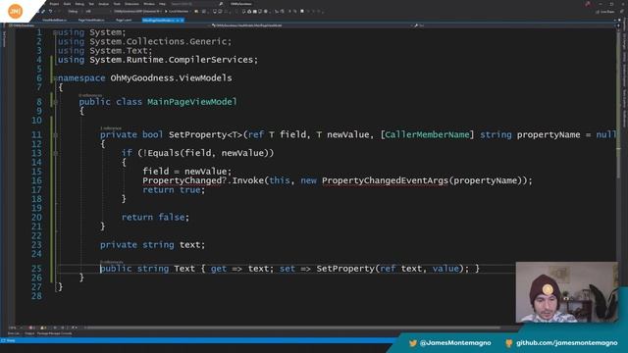Click 'PropertyChanged?' with error squiggle on line 16
This screenshot has height=353, width=628.
(x=184, y=180)
